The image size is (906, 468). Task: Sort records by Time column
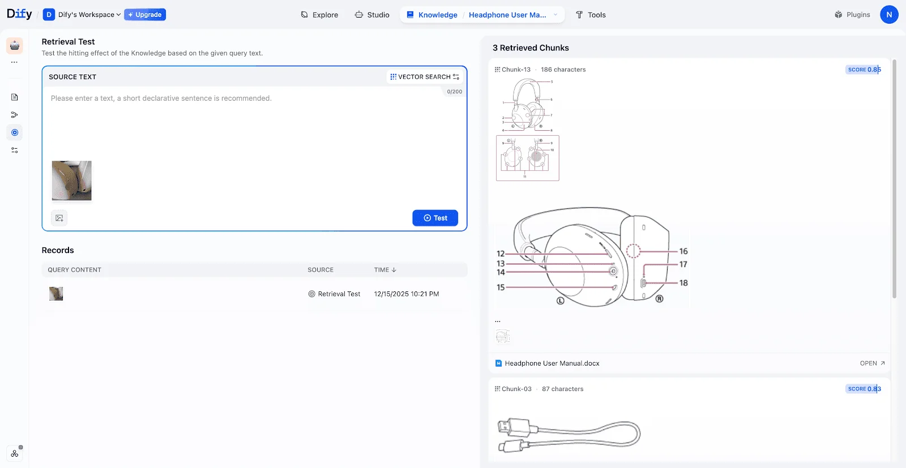tap(385, 270)
